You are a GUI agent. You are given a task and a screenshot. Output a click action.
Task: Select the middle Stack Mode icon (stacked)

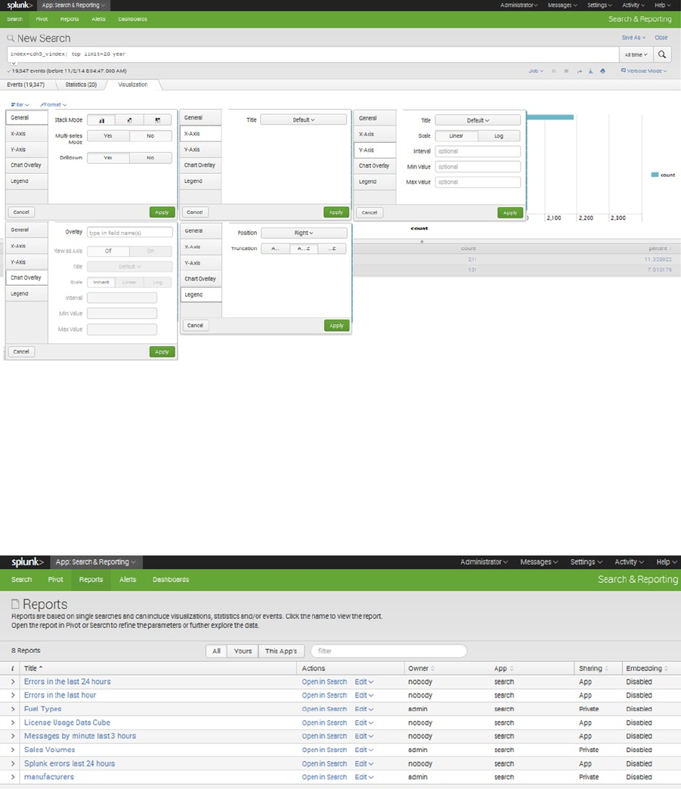pos(129,120)
